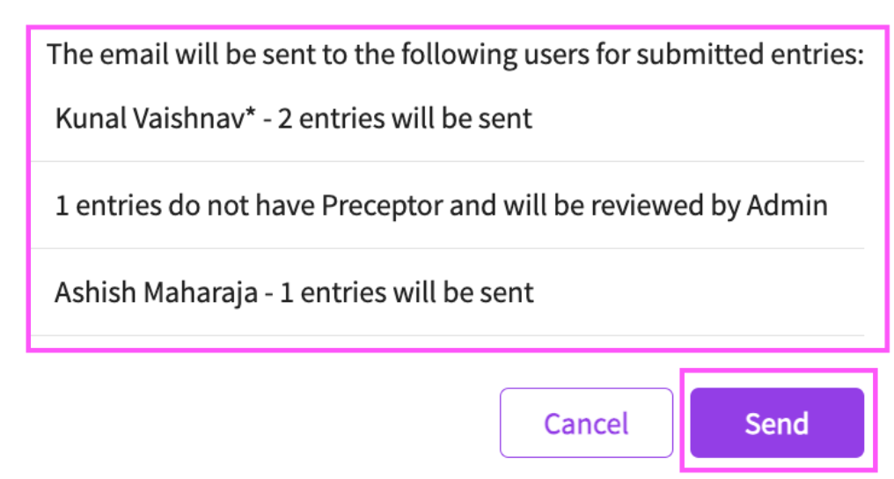Click the word Preceptor in the list
Image resolution: width=894 pixels, height=479 pixels.
[382, 206]
